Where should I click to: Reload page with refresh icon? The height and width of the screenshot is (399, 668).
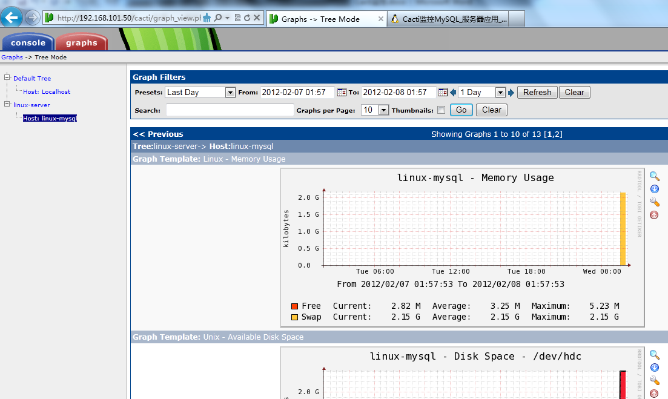[x=247, y=18]
